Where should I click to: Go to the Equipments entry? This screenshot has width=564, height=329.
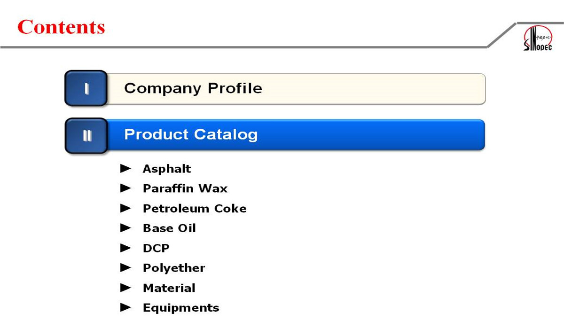coord(181,308)
